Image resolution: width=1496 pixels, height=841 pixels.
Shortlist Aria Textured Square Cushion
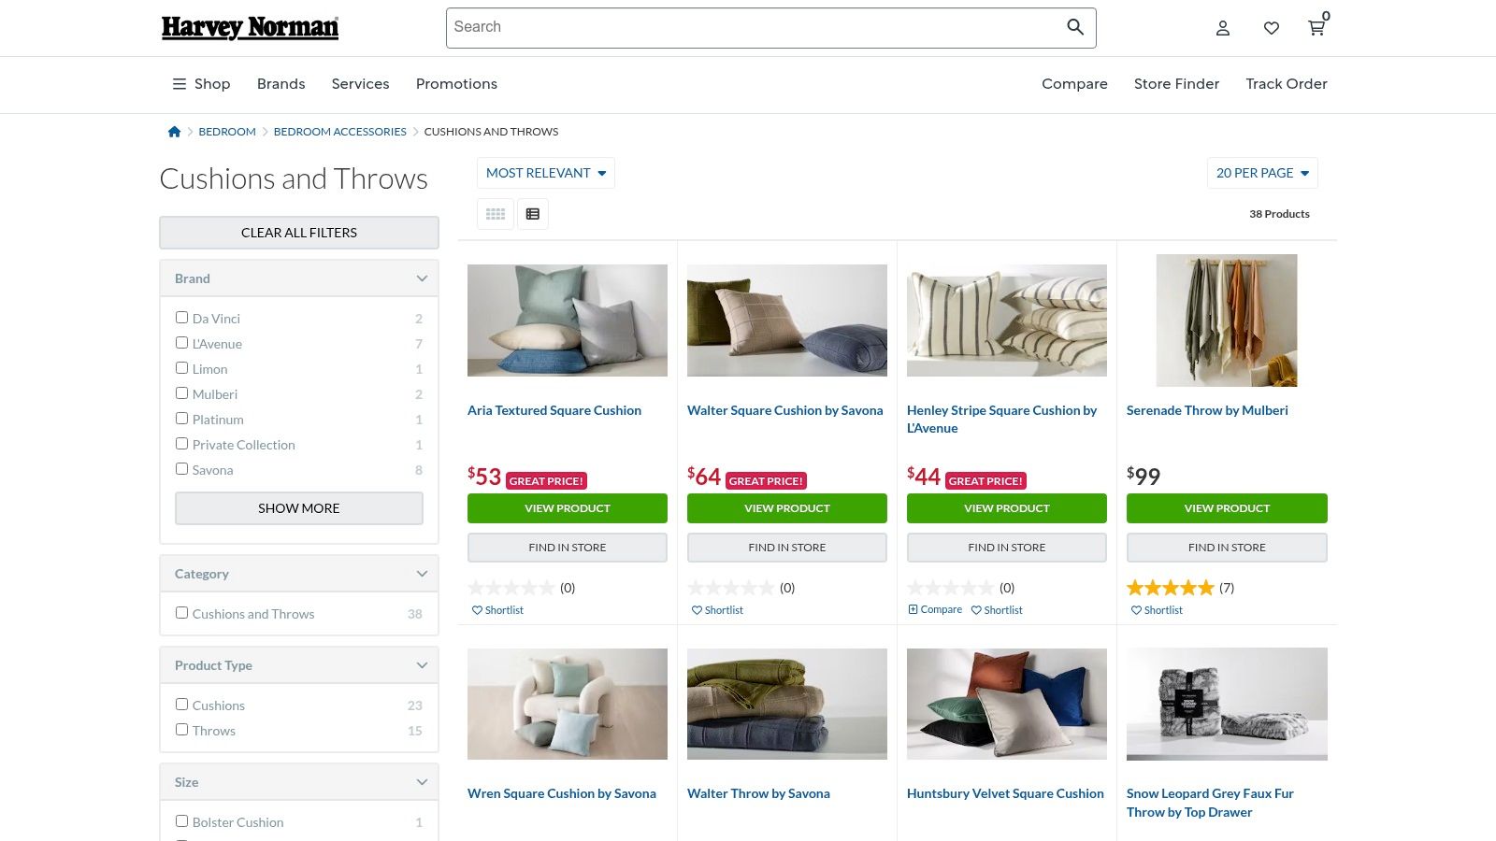point(497,610)
